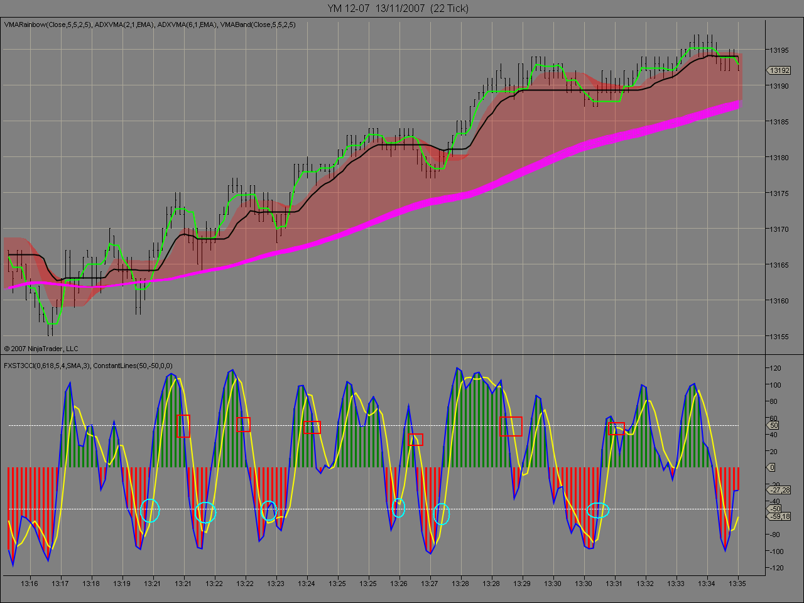This screenshot has height=603, width=804.
Task: Click the 13170 price axis label
Action: tap(779, 229)
